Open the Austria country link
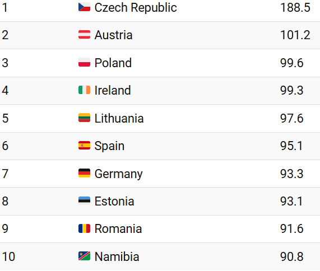This screenshot has height=271, width=320. point(113,35)
